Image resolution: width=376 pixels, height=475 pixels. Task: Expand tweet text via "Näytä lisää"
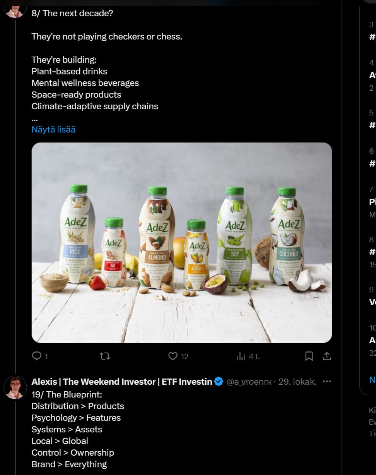click(x=53, y=129)
